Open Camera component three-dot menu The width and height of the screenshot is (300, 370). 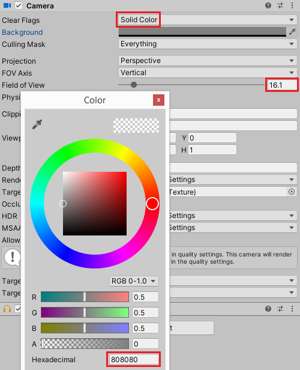(x=292, y=5)
